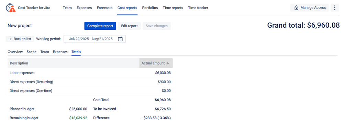This screenshot has width=343, height=123.
Task: Click the Cost Tracker stopwatch logo icon
Action: 11,8
